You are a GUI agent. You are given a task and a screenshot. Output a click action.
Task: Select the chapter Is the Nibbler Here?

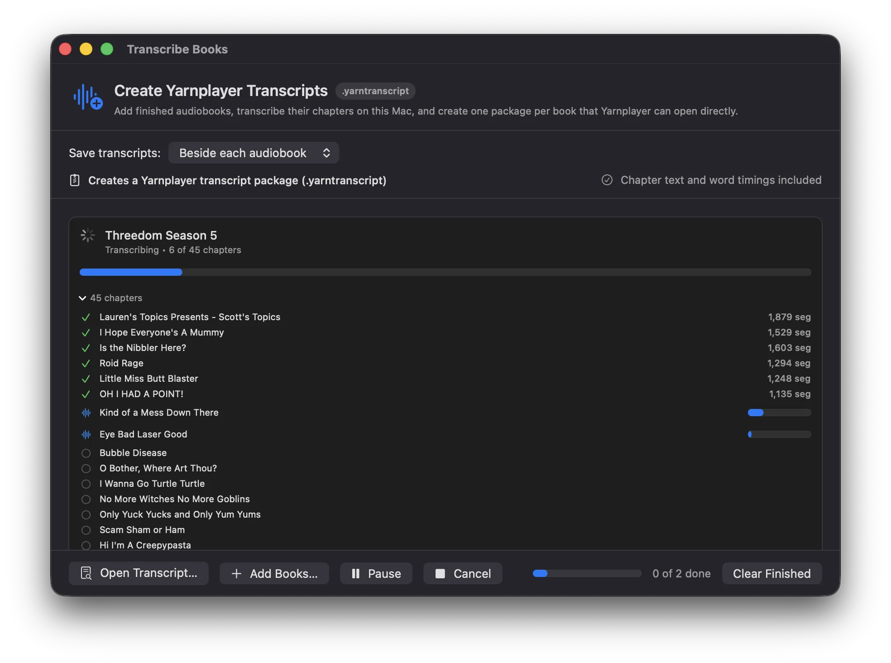[143, 348]
